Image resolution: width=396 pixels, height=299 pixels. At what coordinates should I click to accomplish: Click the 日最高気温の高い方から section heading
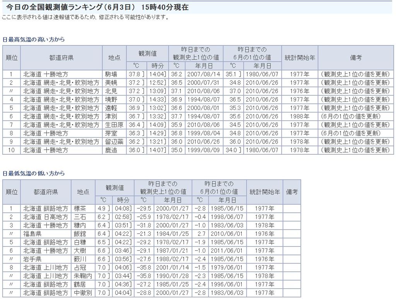coord(34,39)
